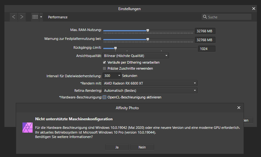Toggle Verläufe per Dithering verarbeiten checkbox
The width and height of the screenshot is (261, 157).
(x=104, y=62)
